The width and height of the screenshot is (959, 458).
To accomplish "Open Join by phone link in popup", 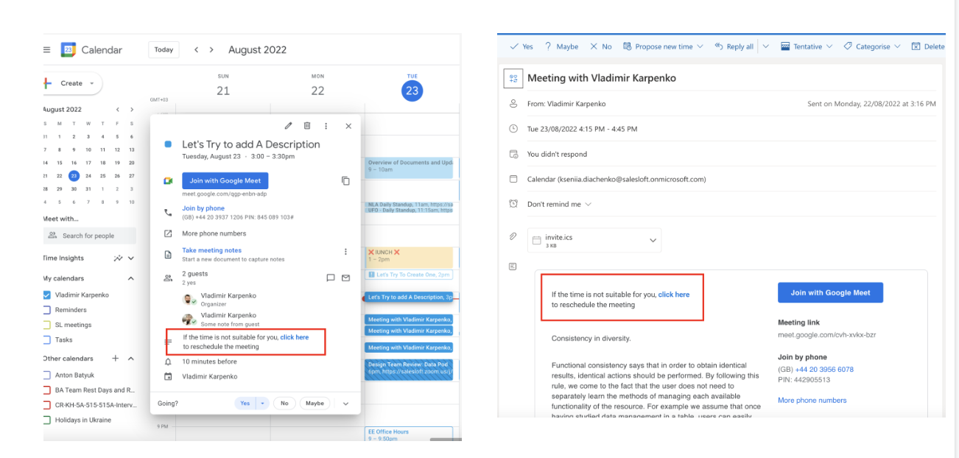I will tap(203, 208).
